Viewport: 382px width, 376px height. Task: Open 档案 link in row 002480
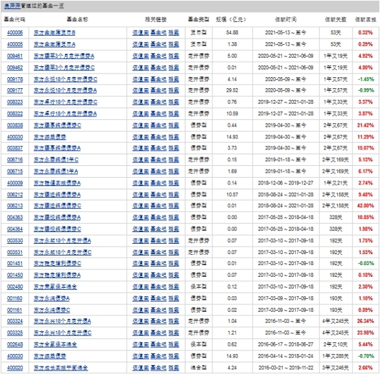[174, 286]
